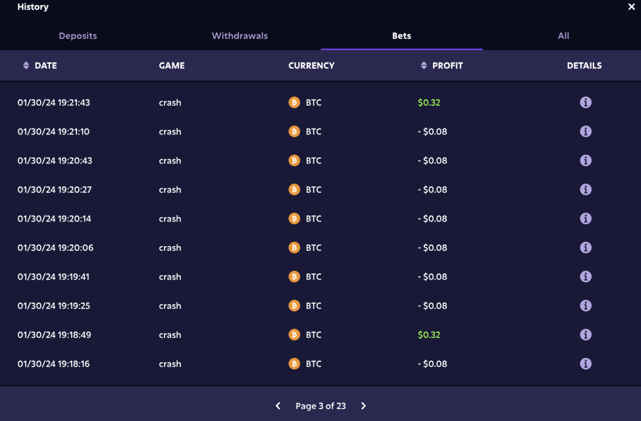Open details for the 19:18:16 bet

pos(585,363)
